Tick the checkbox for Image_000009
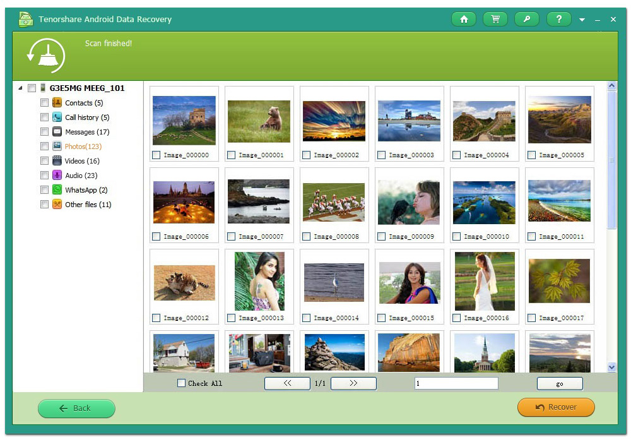 tap(381, 237)
